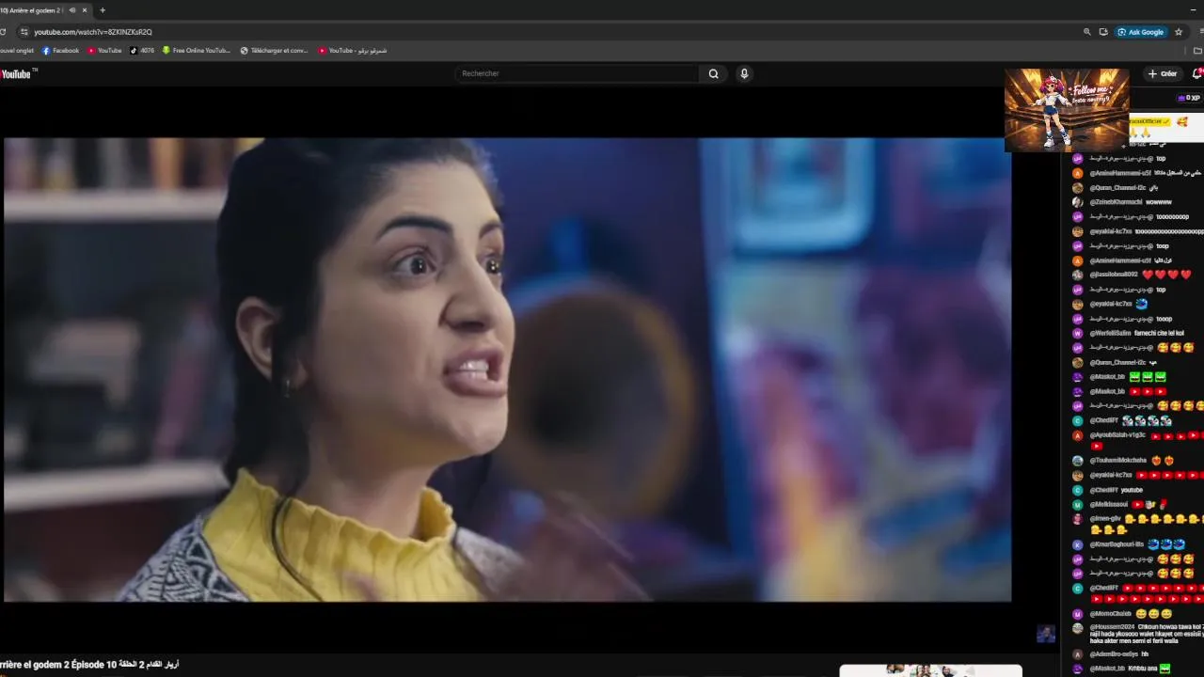The width and height of the screenshot is (1204, 677).
Task: Open the YouTube Arabic-titled bookmark
Action: tap(352, 51)
